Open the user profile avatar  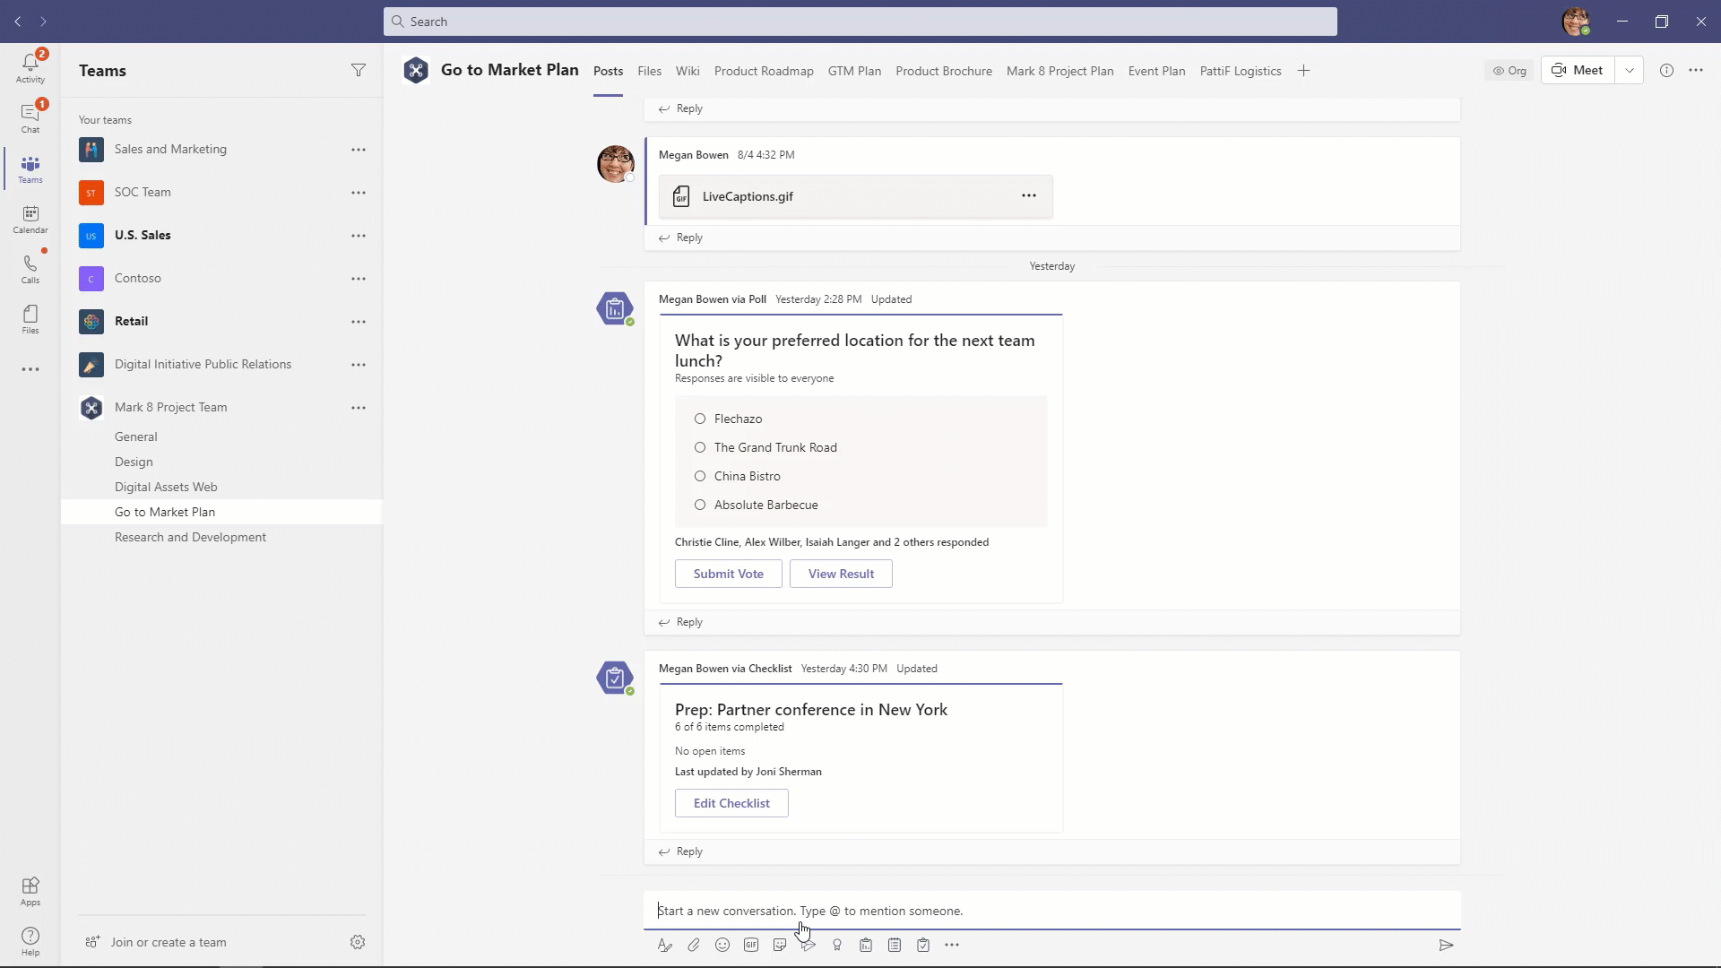[x=1576, y=22]
